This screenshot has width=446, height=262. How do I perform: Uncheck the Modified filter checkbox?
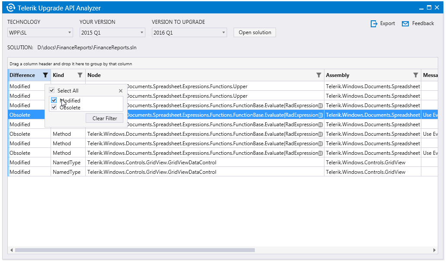(54, 100)
